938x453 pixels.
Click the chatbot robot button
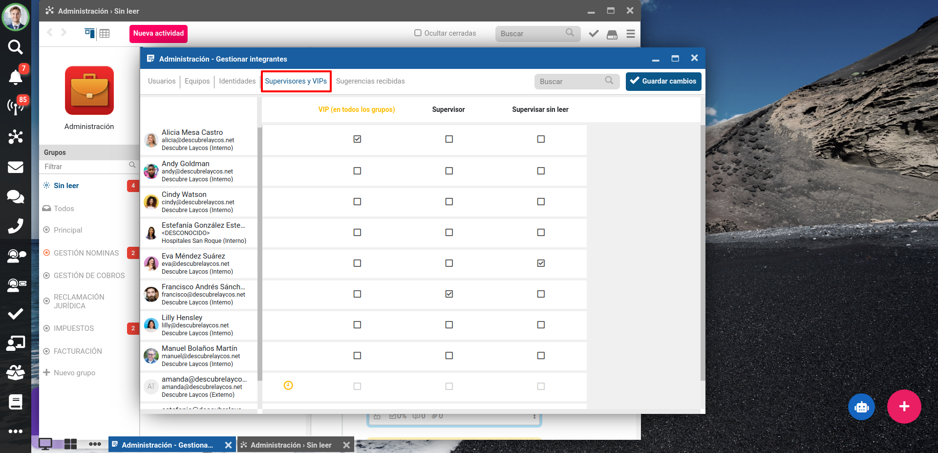tap(861, 407)
